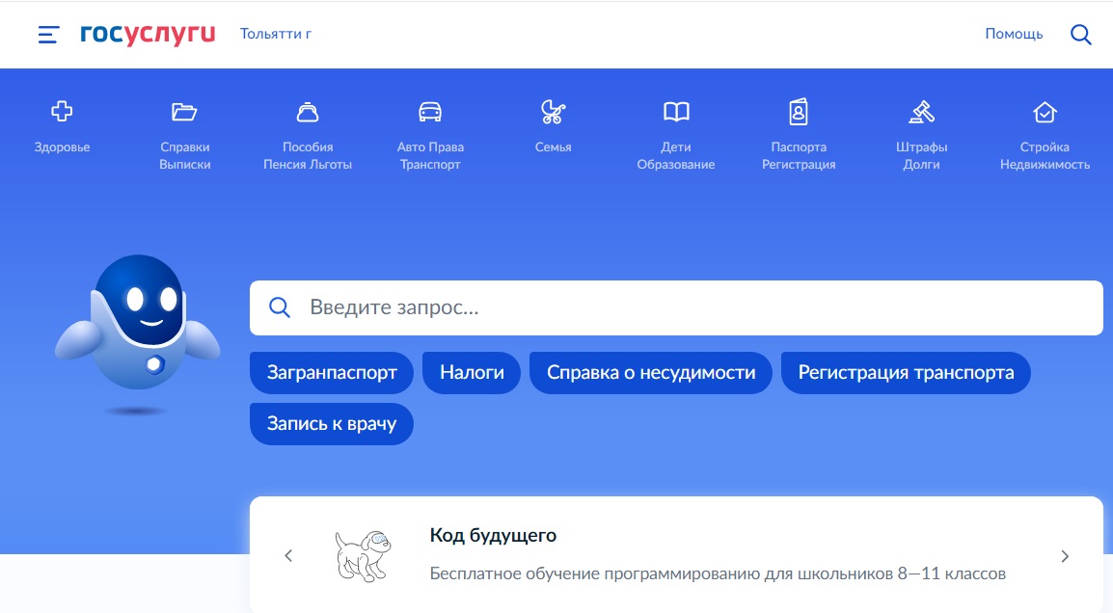Select the Дети Образование book icon

point(676,112)
